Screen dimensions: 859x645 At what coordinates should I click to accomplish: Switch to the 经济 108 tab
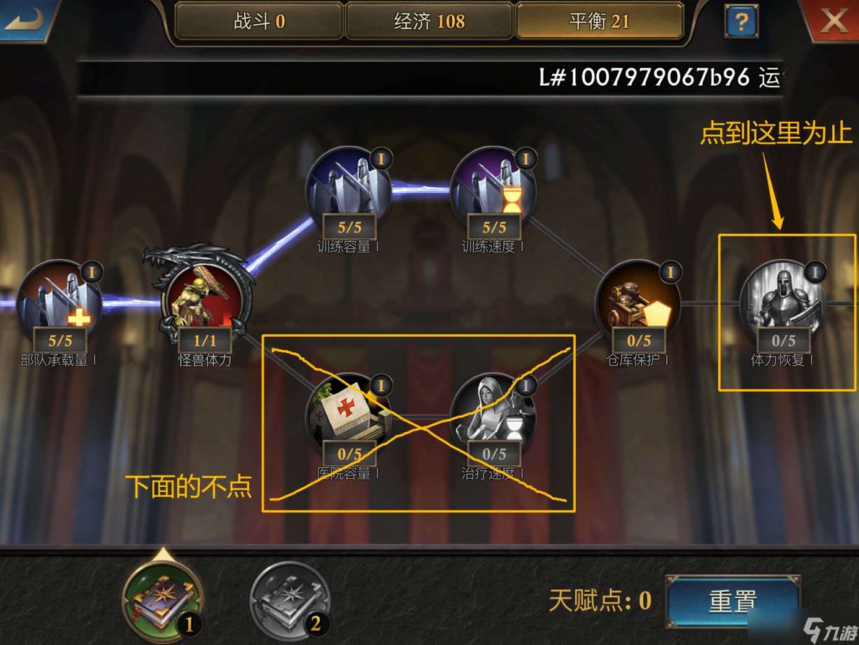(429, 21)
